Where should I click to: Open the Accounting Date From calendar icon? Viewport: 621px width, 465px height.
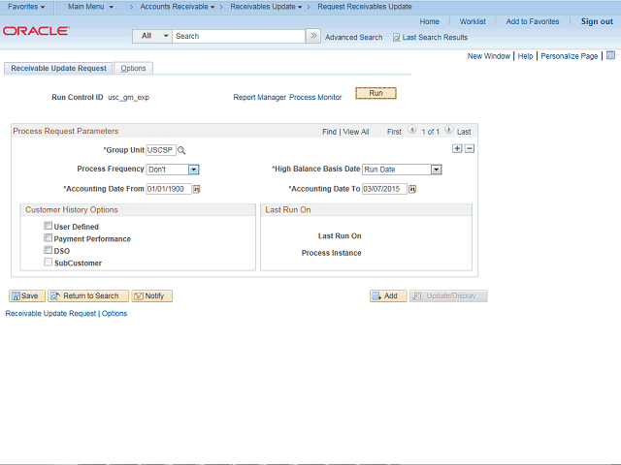196,190
